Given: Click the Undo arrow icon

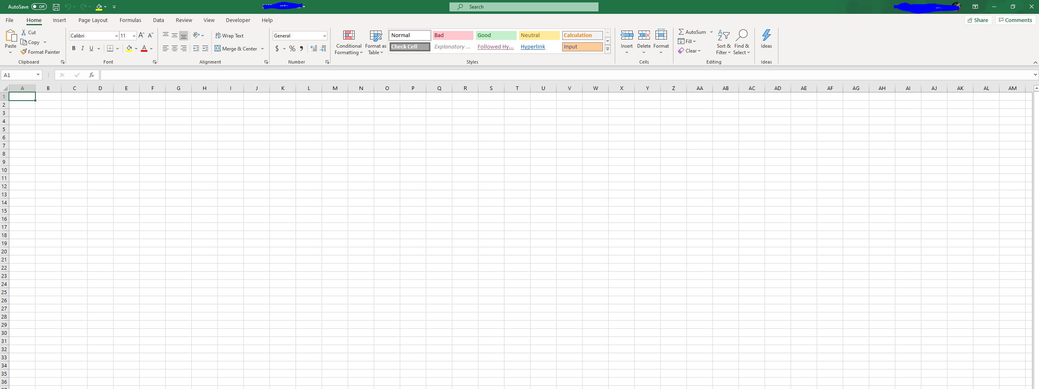Looking at the screenshot, I should click(68, 7).
